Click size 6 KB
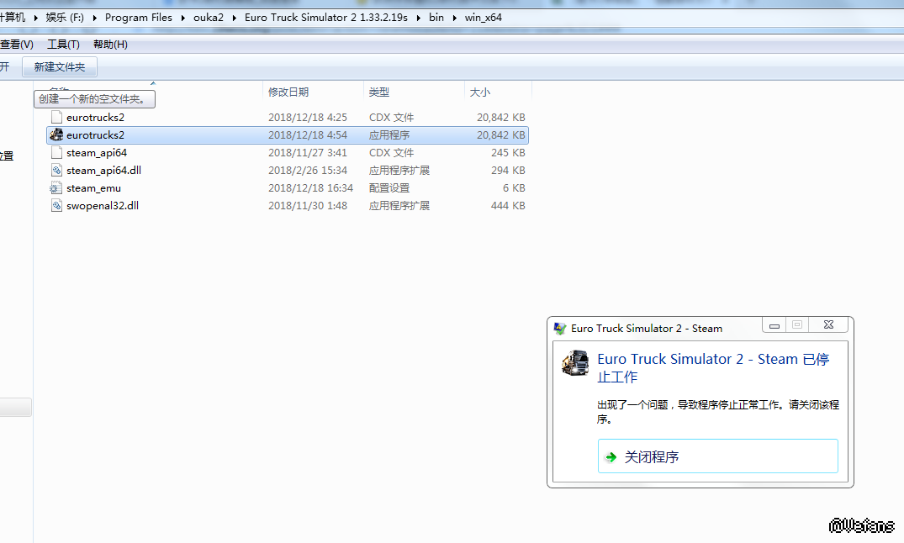 pos(514,188)
